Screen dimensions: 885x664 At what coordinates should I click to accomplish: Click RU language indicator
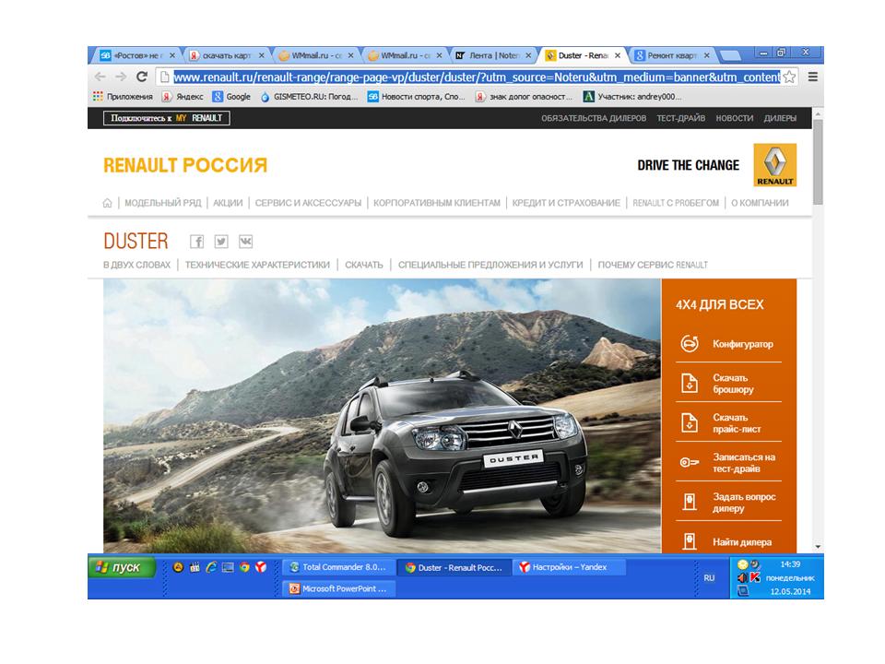click(x=709, y=577)
